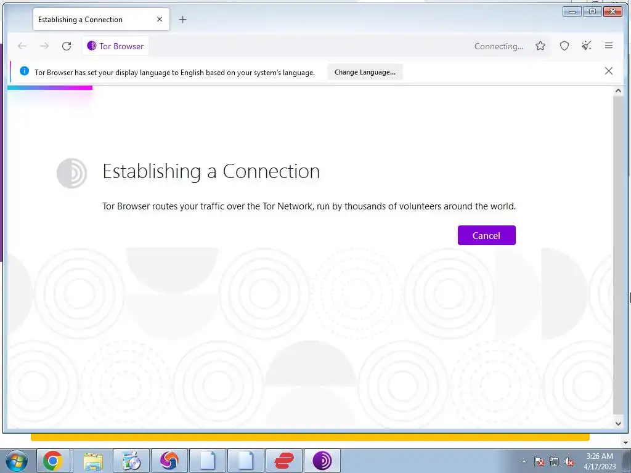The width and height of the screenshot is (631, 473).
Task: Close the Tor Browser window
Action: (613, 12)
